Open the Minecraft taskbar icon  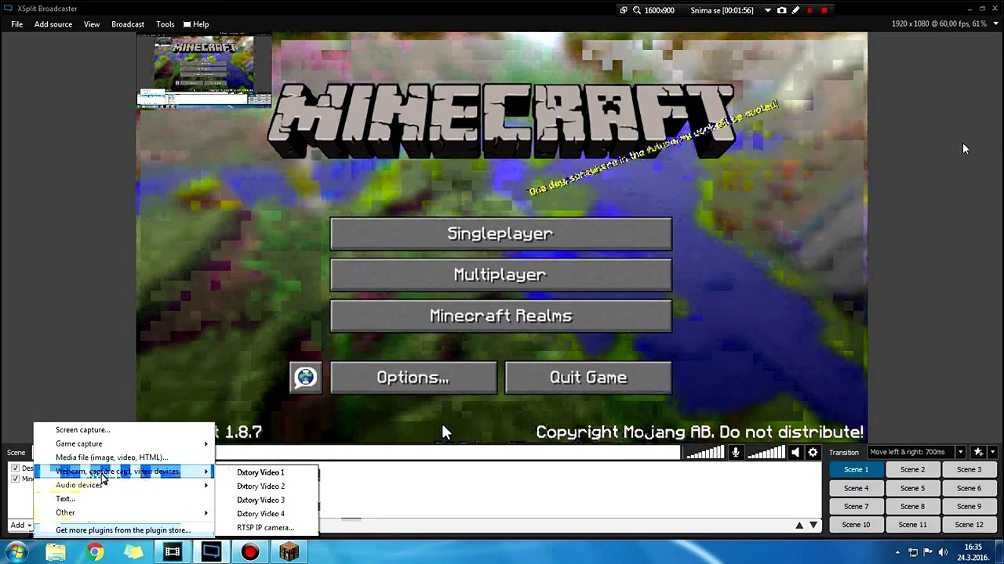coord(289,552)
